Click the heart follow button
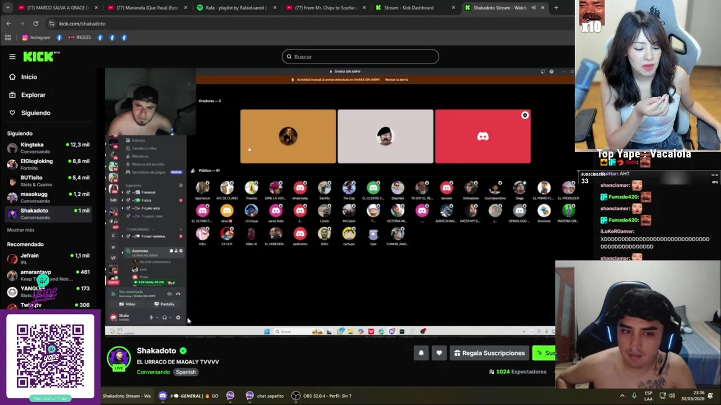 pos(439,353)
